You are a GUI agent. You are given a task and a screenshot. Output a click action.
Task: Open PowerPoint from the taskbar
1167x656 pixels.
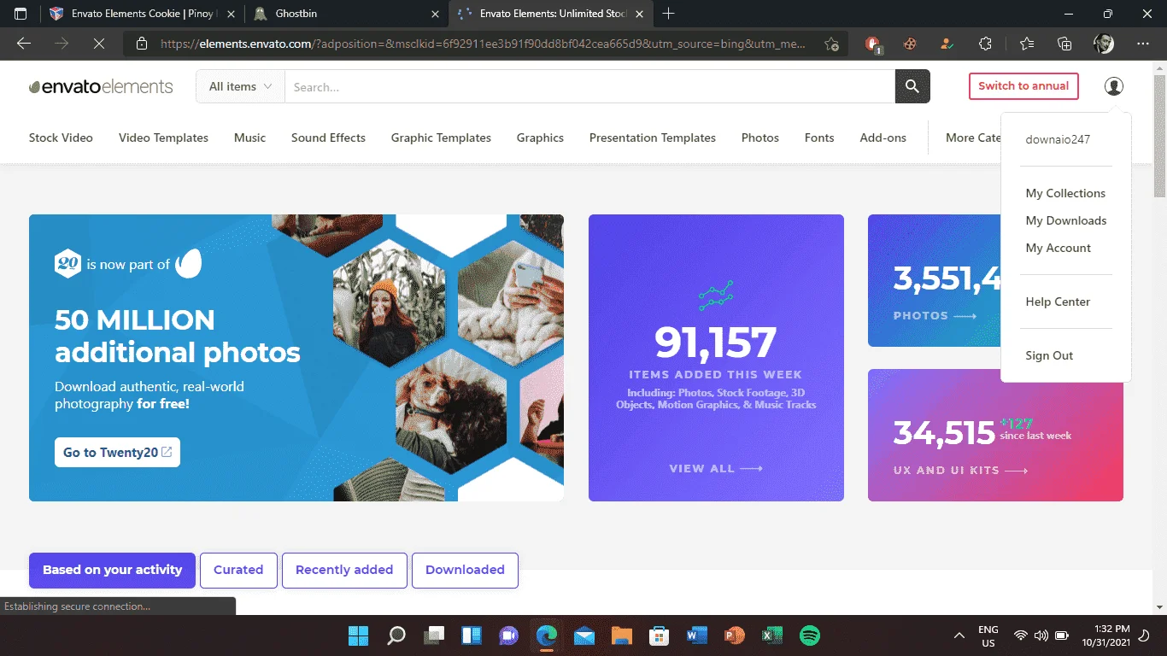click(x=734, y=635)
